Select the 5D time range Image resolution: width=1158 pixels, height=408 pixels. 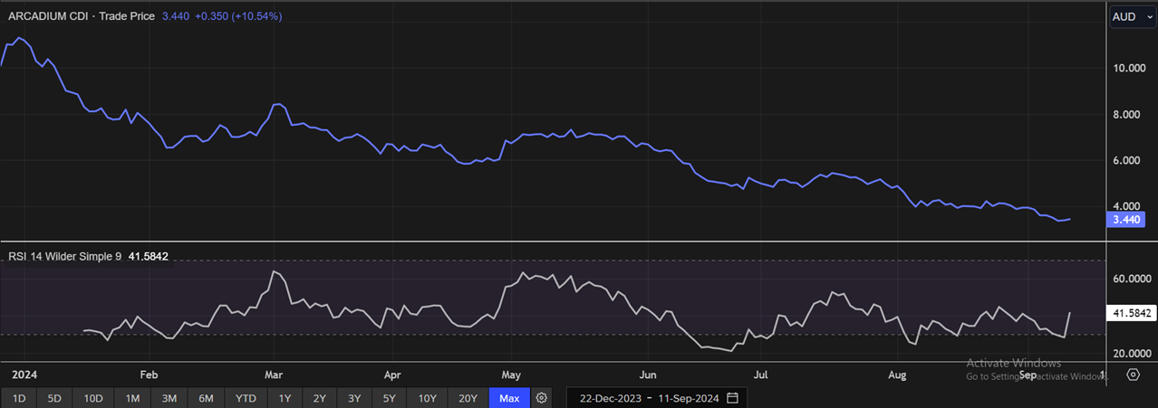54,398
